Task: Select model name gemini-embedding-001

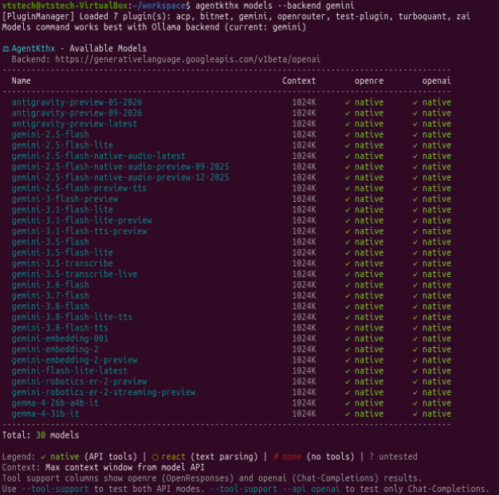Action: 60,339
